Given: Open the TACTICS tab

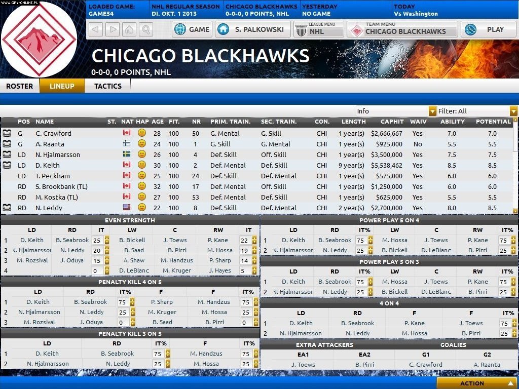Looking at the screenshot, I should tap(107, 86).
